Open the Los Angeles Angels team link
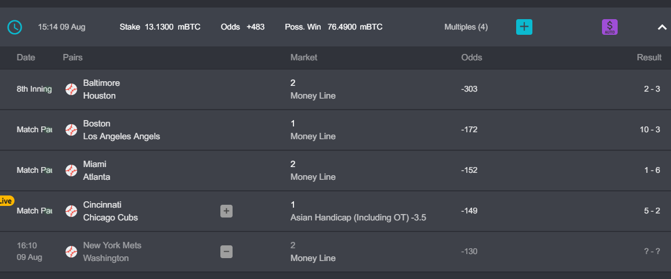 pos(122,136)
